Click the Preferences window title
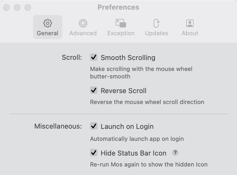The height and width of the screenshot is (175, 237). coord(119,7)
